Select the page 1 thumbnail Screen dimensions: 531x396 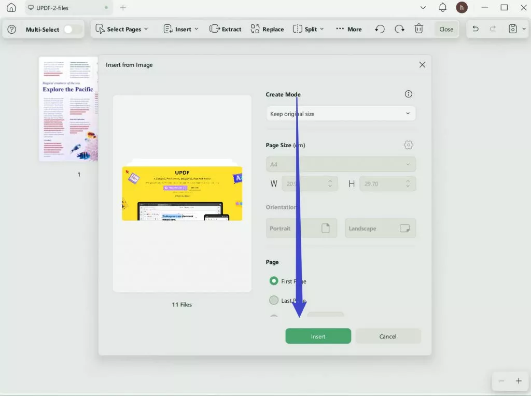click(x=68, y=109)
